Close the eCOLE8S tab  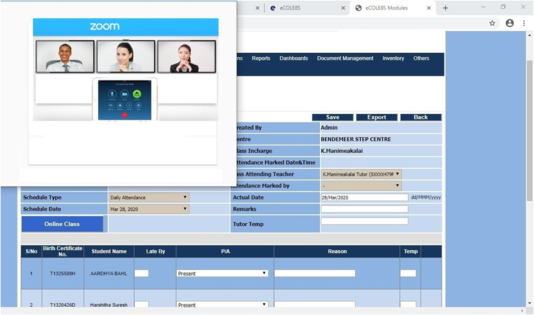tap(343, 8)
